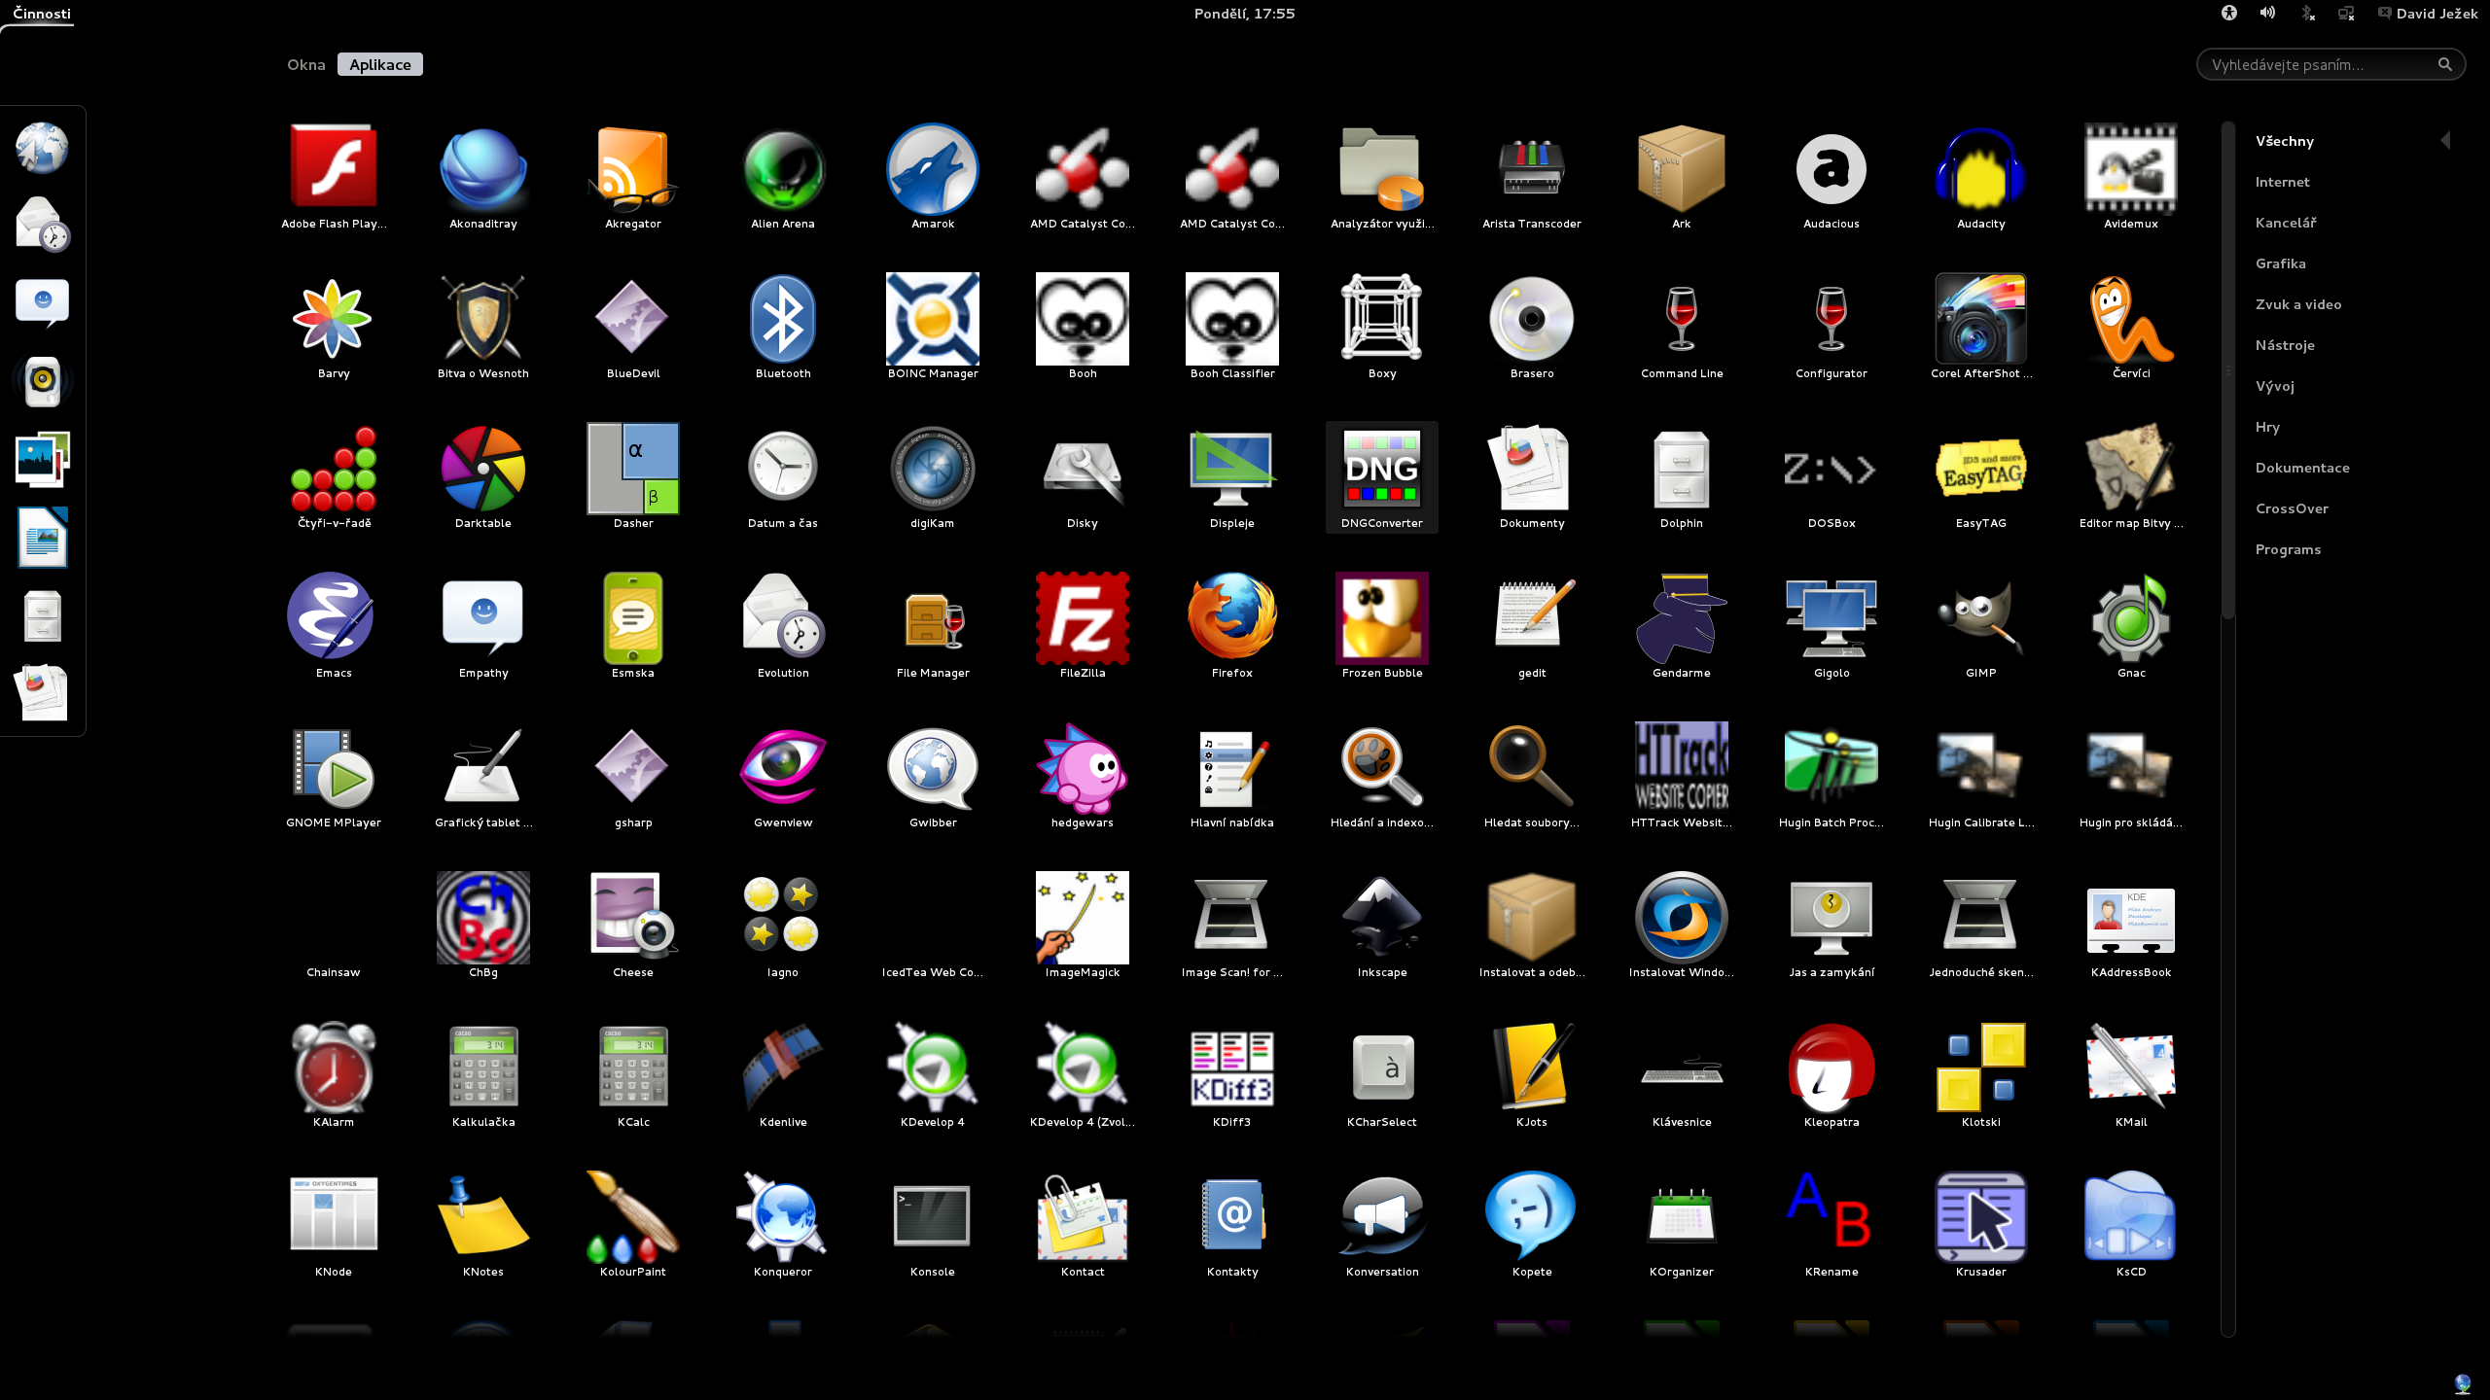
Task: Open Dolphin file manager
Action: point(1682,476)
